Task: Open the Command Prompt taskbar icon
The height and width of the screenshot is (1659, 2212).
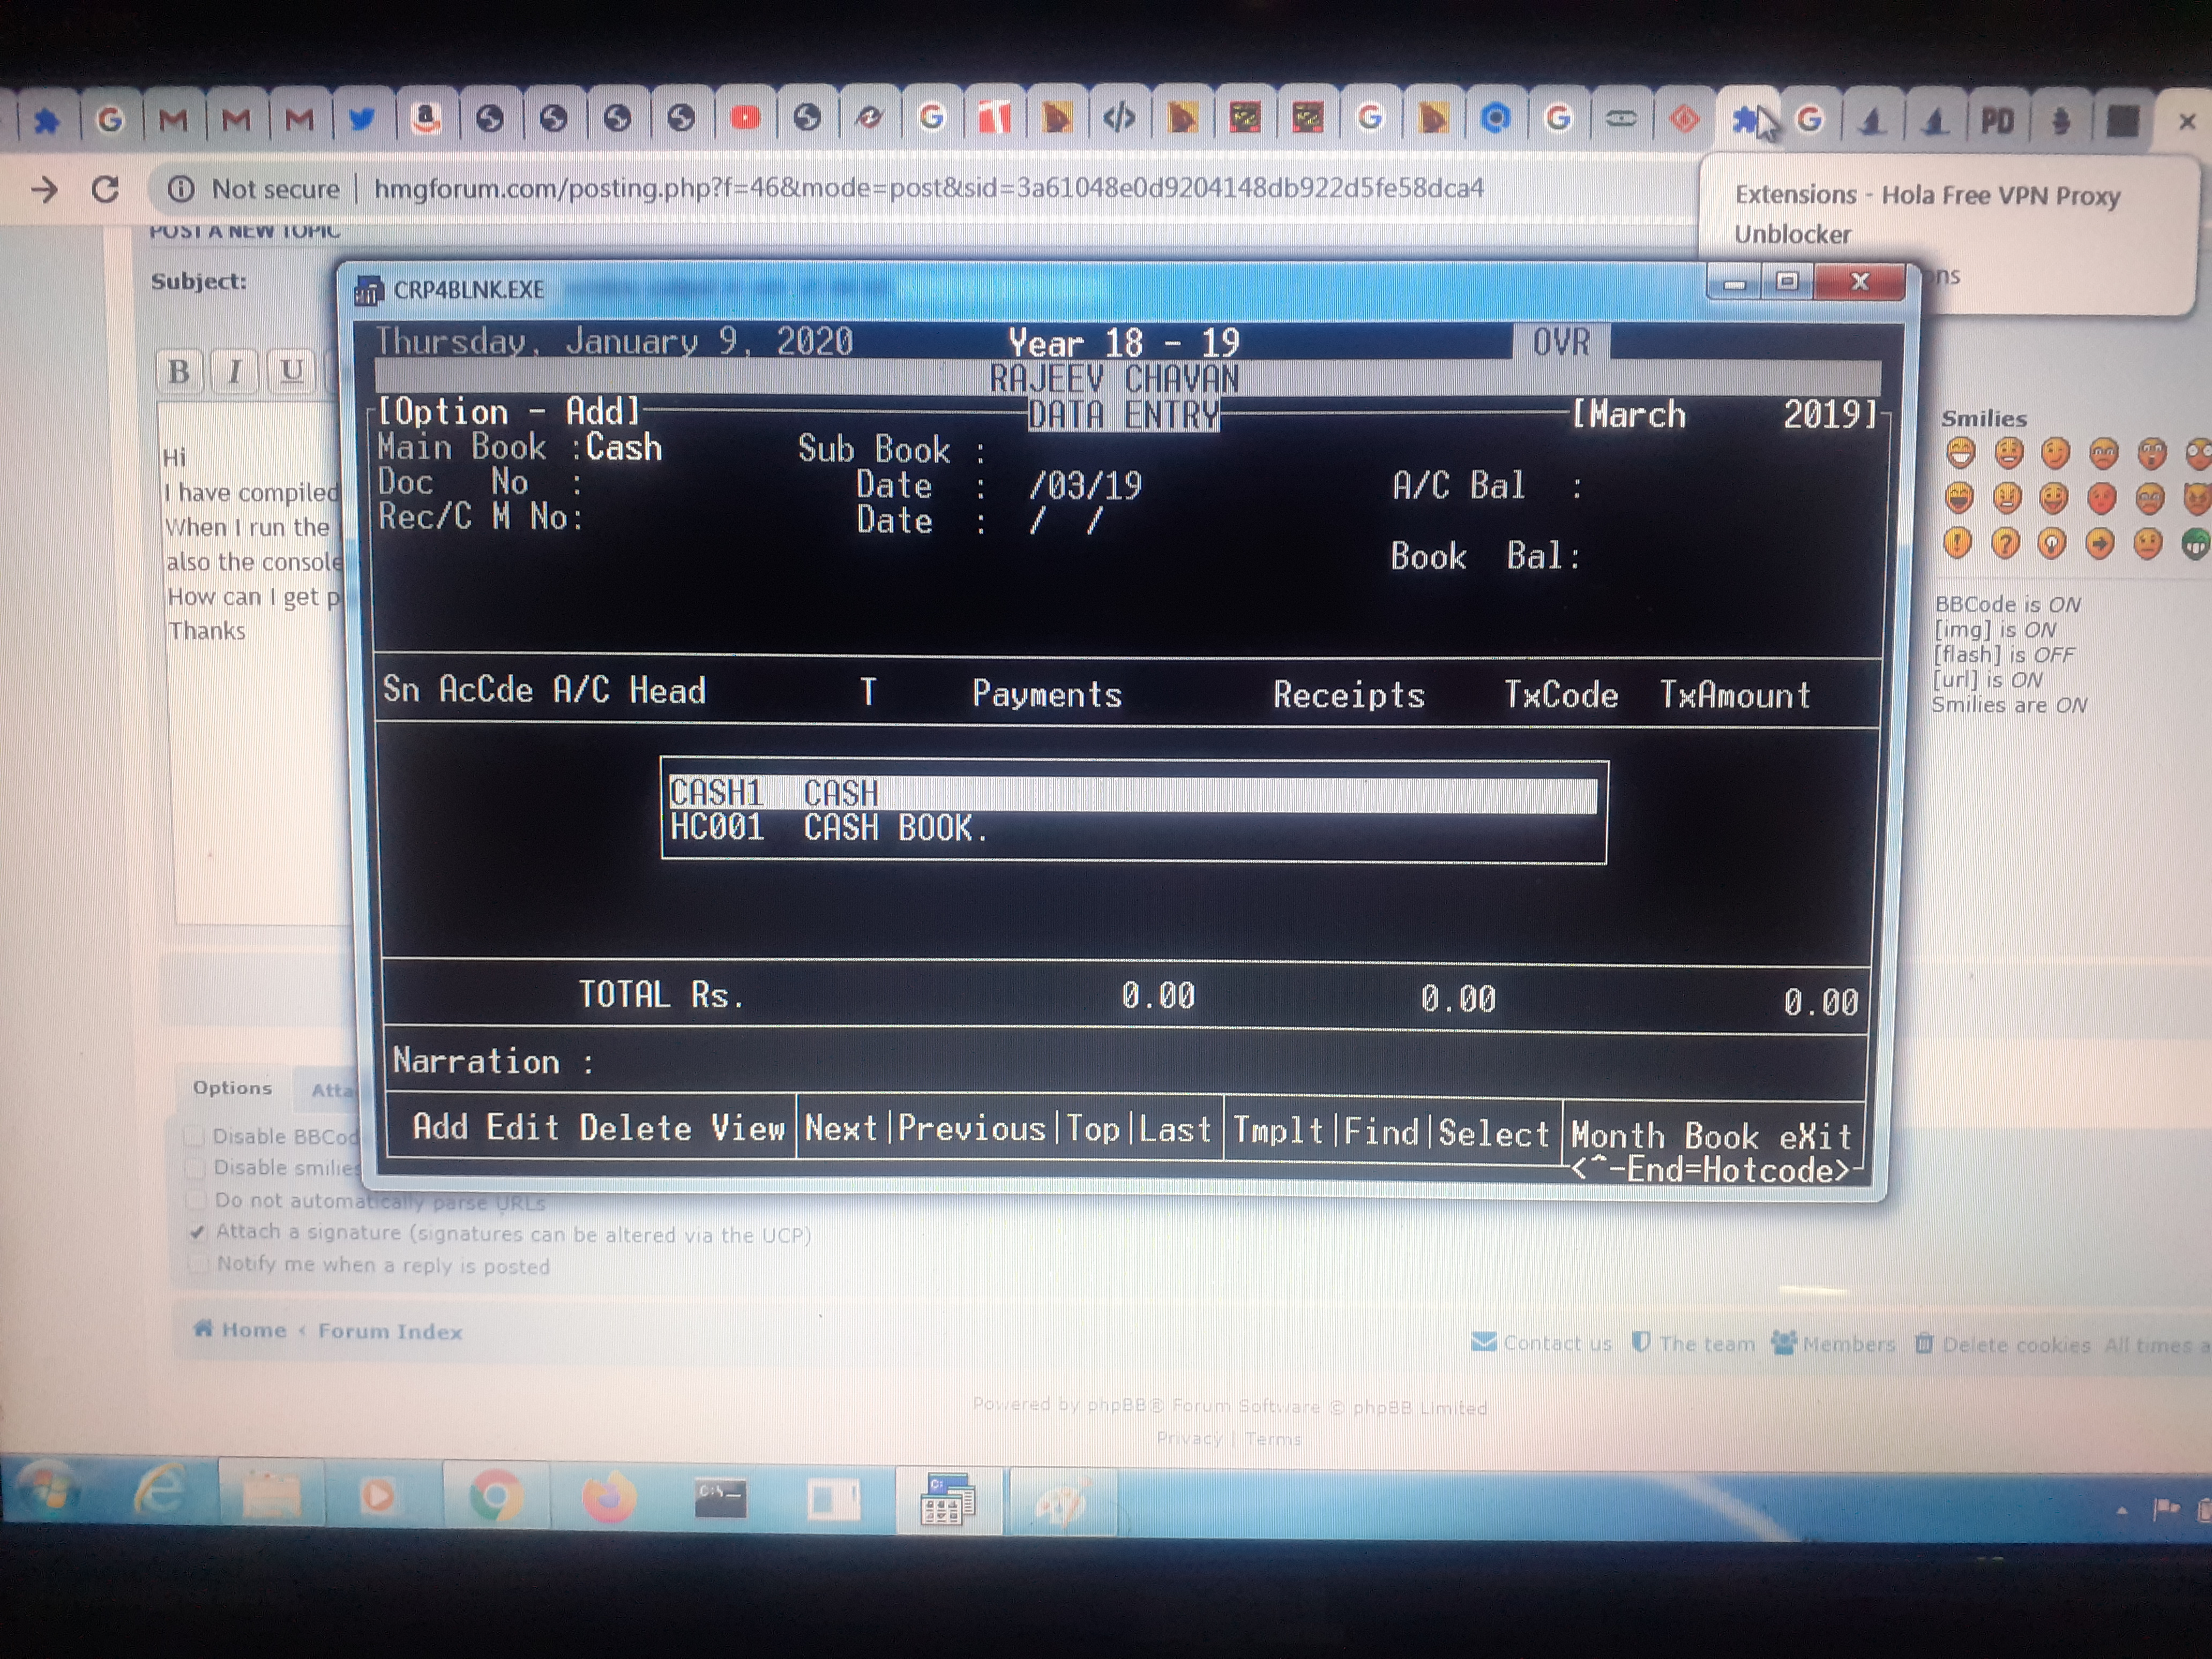Action: [720, 1497]
